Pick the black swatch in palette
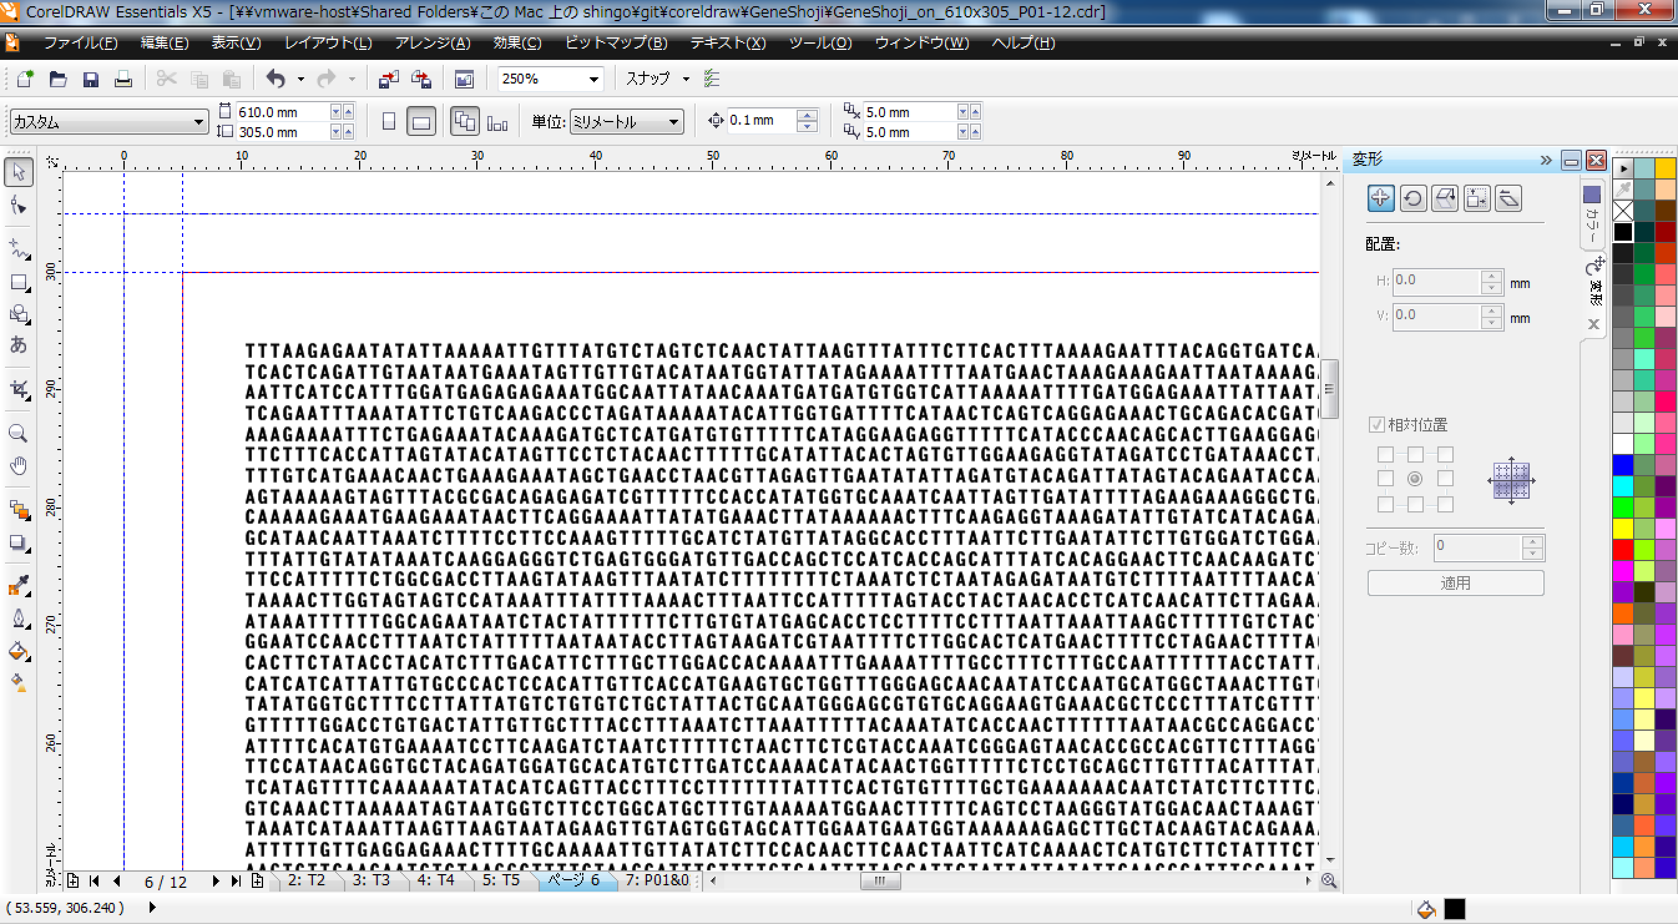This screenshot has width=1678, height=924. pos(1623,231)
